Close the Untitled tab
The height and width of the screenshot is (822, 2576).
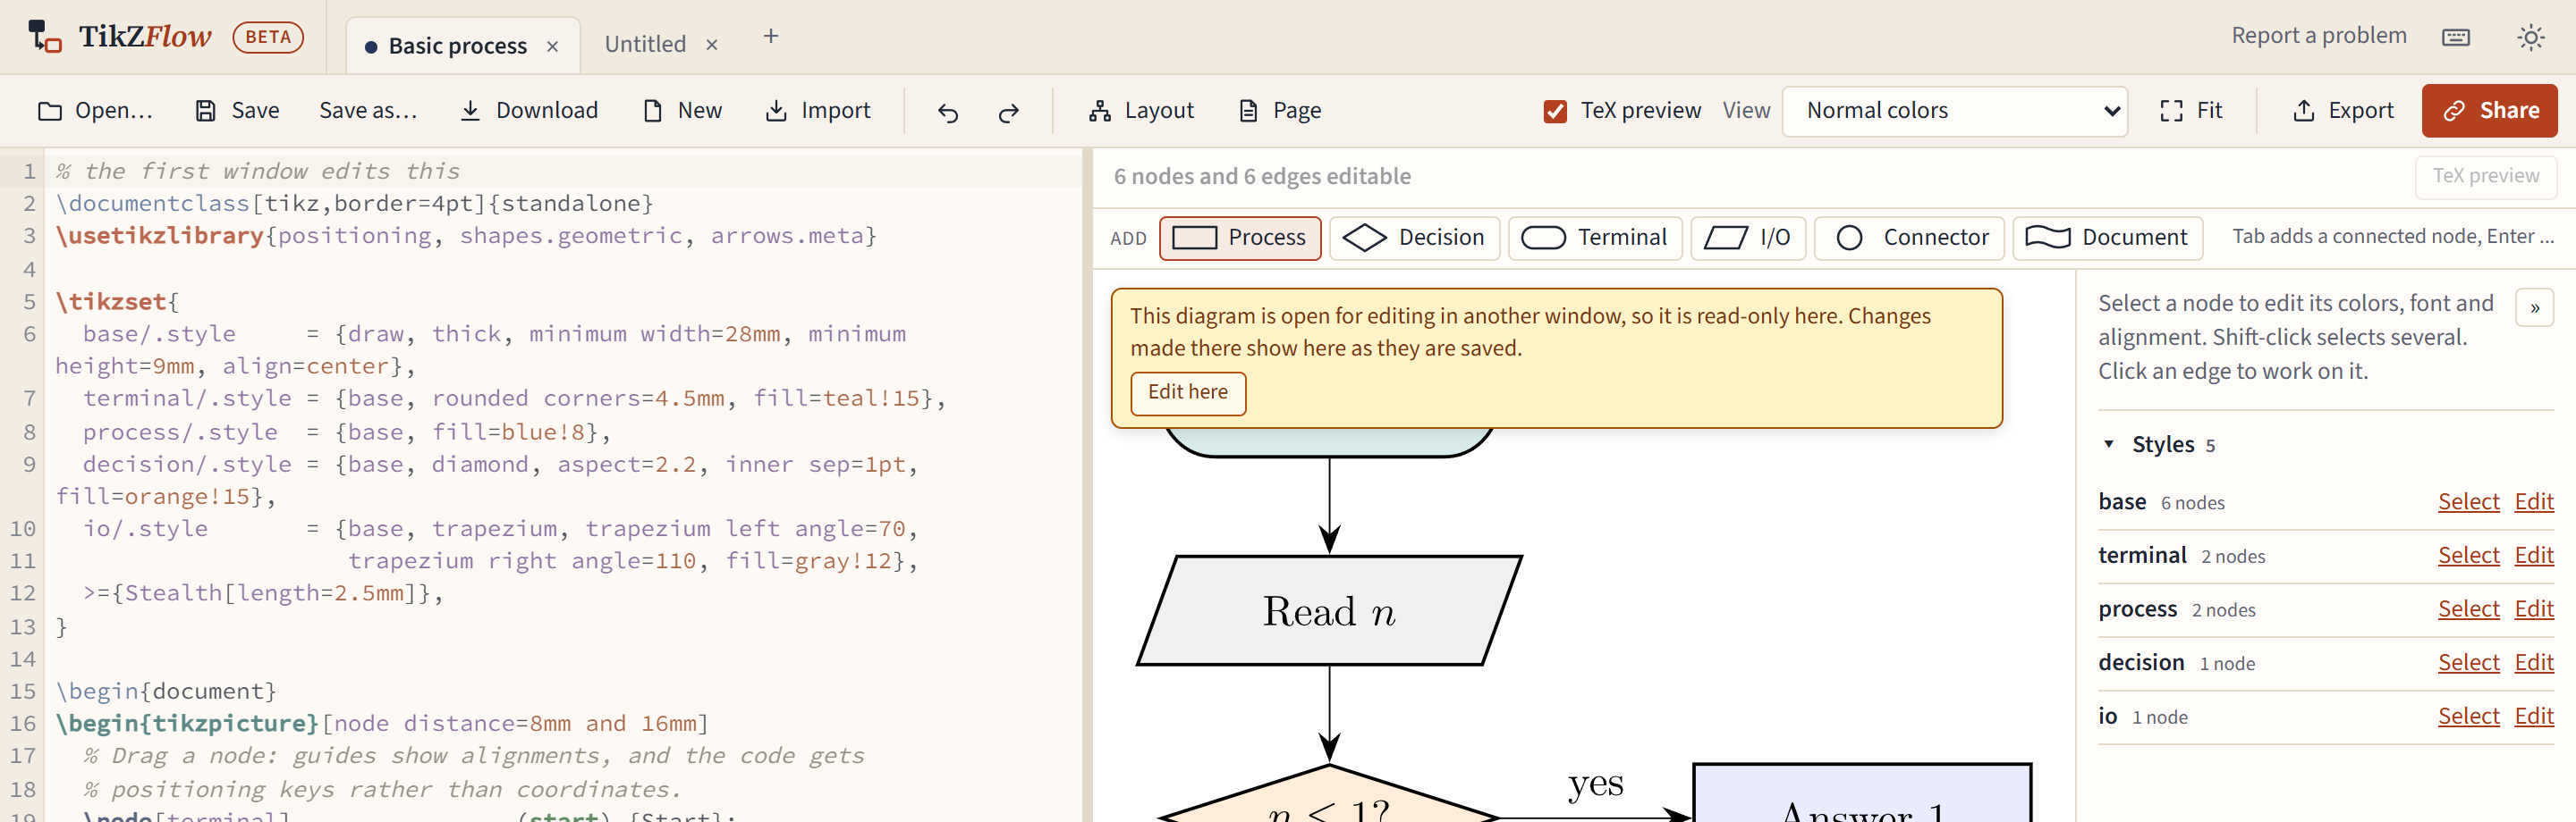click(x=712, y=45)
